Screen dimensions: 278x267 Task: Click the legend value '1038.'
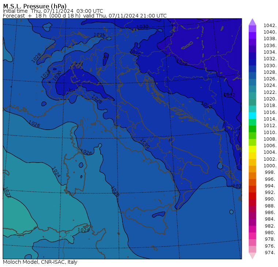click(270, 39)
